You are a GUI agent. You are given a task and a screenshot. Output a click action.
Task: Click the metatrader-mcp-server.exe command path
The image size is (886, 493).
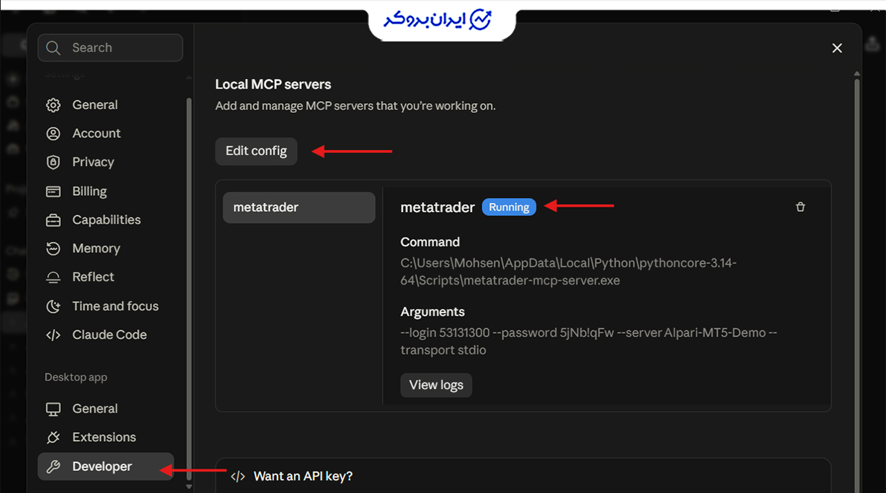point(568,272)
